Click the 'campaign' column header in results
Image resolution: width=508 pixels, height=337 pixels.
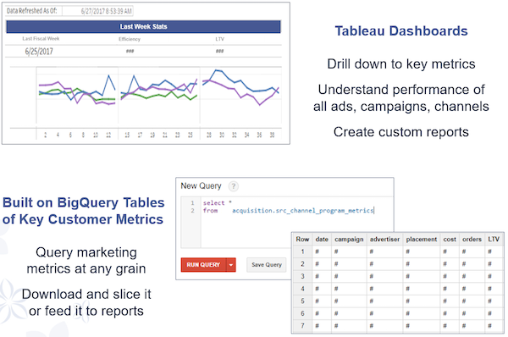pos(349,239)
